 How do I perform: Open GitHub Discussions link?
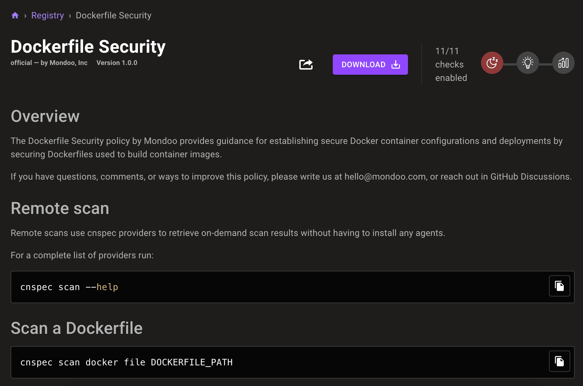[530, 177]
